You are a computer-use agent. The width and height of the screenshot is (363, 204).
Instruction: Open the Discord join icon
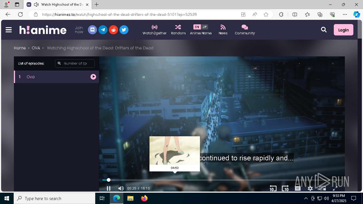92,30
